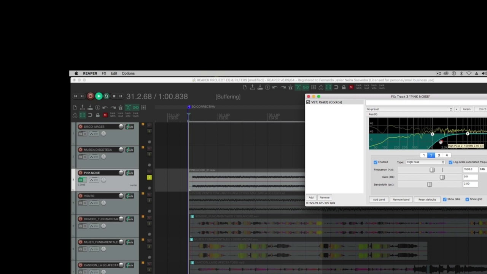
Task: Solo the MUSICA DISCOTECA track
Action: pos(149,154)
